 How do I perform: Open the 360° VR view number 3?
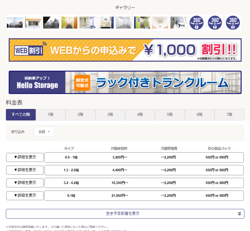coord(233,22)
